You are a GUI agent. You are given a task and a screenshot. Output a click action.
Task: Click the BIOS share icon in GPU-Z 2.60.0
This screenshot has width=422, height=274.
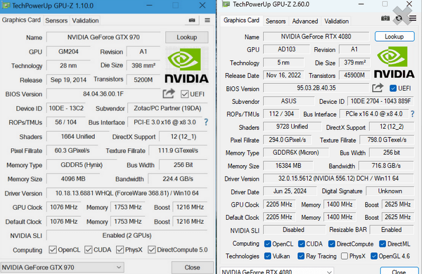(x=378, y=88)
